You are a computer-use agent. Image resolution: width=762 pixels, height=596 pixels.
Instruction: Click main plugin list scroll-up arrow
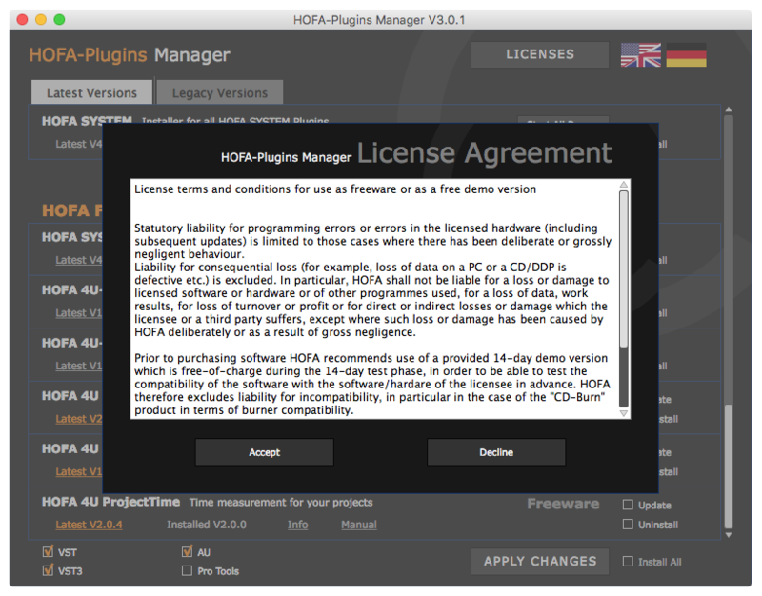tap(729, 109)
